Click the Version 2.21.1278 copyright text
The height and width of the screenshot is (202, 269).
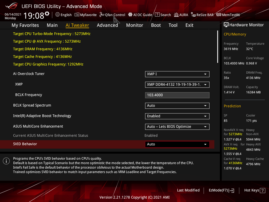coord(134,197)
